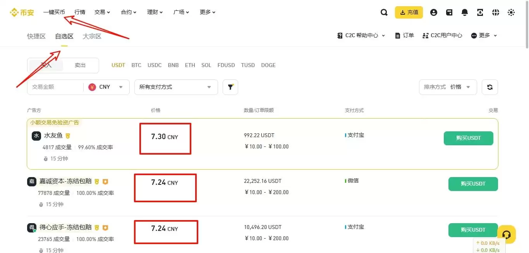
Task: Switch to the 大宗区 tab
Action: tap(91, 36)
